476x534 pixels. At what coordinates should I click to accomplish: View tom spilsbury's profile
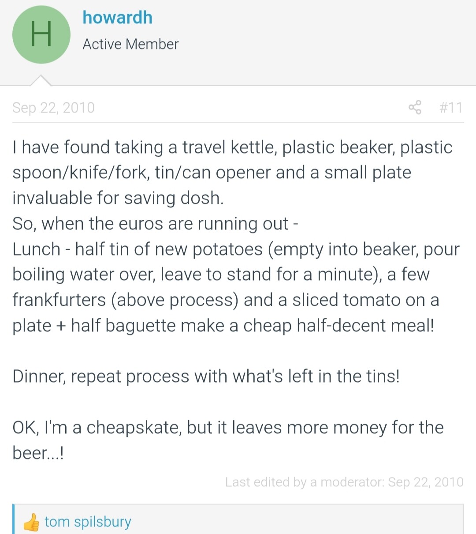point(88,522)
